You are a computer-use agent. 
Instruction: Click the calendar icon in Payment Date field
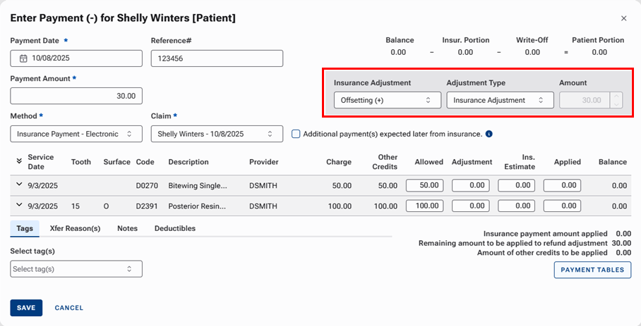point(23,58)
